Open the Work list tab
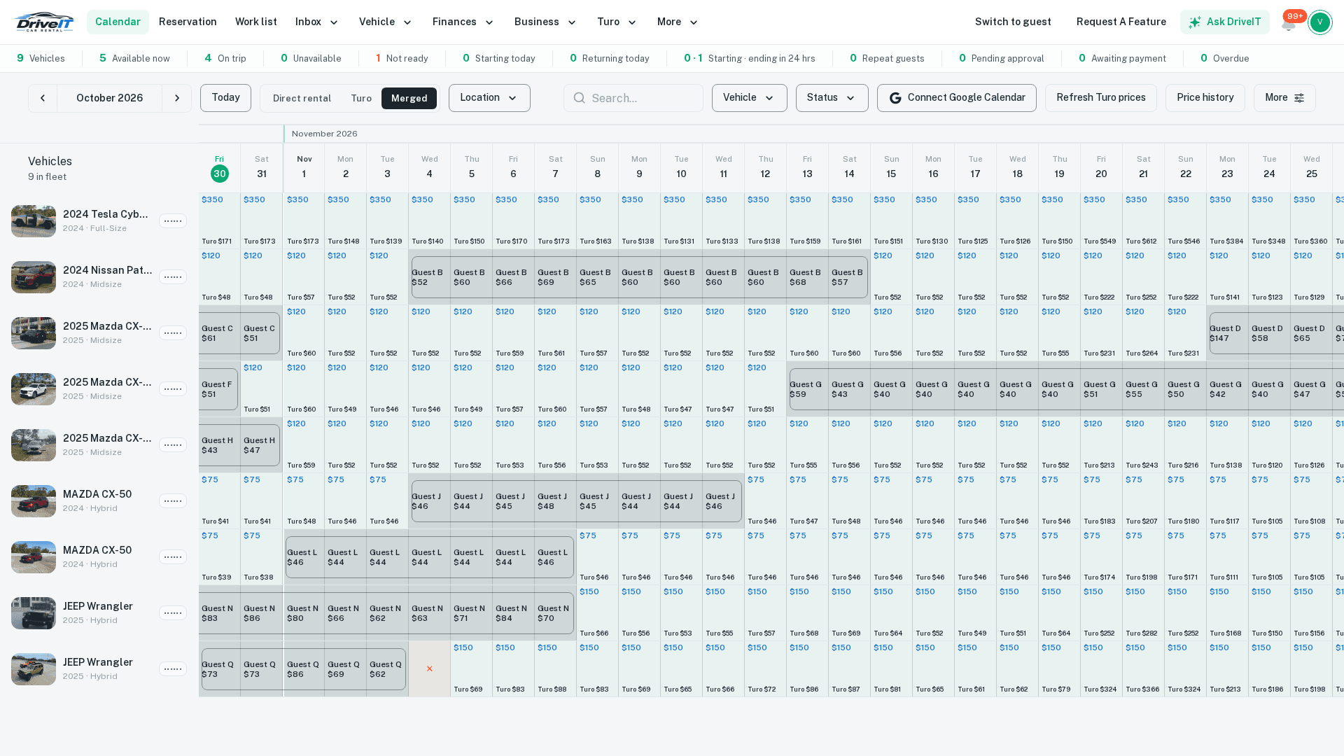 [256, 22]
